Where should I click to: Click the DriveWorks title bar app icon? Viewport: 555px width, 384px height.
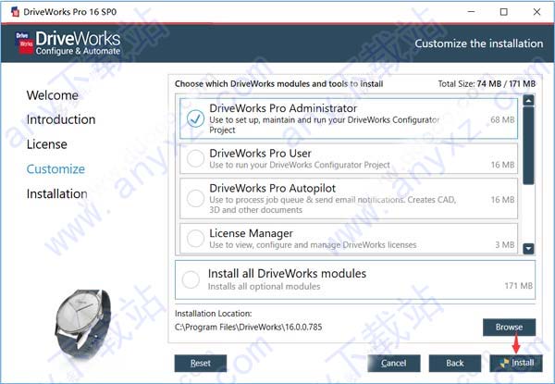(15, 11)
